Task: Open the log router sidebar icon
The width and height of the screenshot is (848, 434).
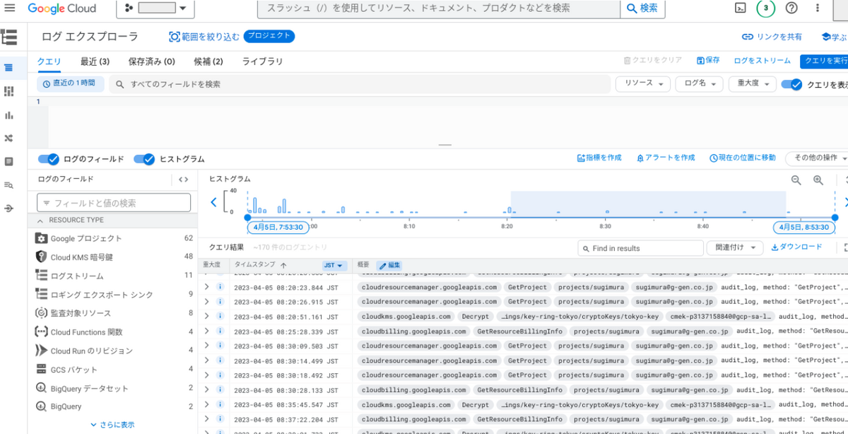Action: pyautogui.click(x=8, y=138)
